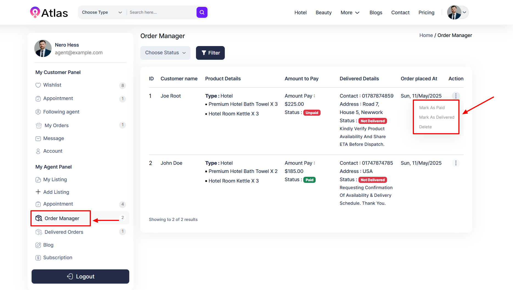Viewport: 513px width, 290px height.
Task: Click the My Orders basket icon
Action: point(39,126)
